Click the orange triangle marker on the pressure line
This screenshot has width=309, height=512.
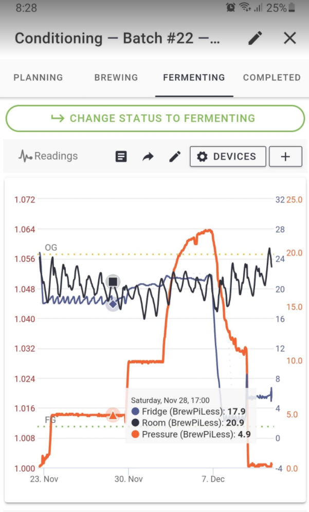pos(113,415)
